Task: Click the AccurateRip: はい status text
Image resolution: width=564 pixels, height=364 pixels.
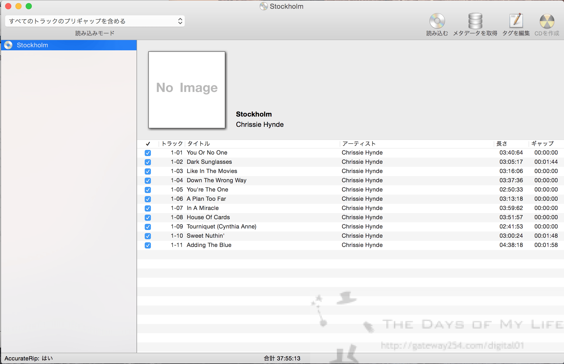Action: click(28, 358)
